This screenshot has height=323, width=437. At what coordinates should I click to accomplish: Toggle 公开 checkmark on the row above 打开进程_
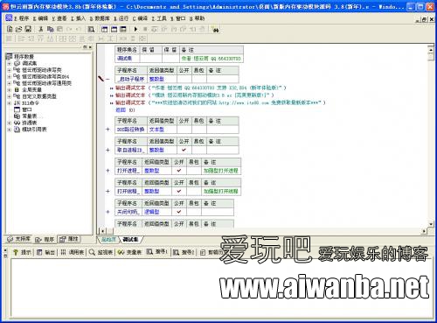tap(184, 150)
